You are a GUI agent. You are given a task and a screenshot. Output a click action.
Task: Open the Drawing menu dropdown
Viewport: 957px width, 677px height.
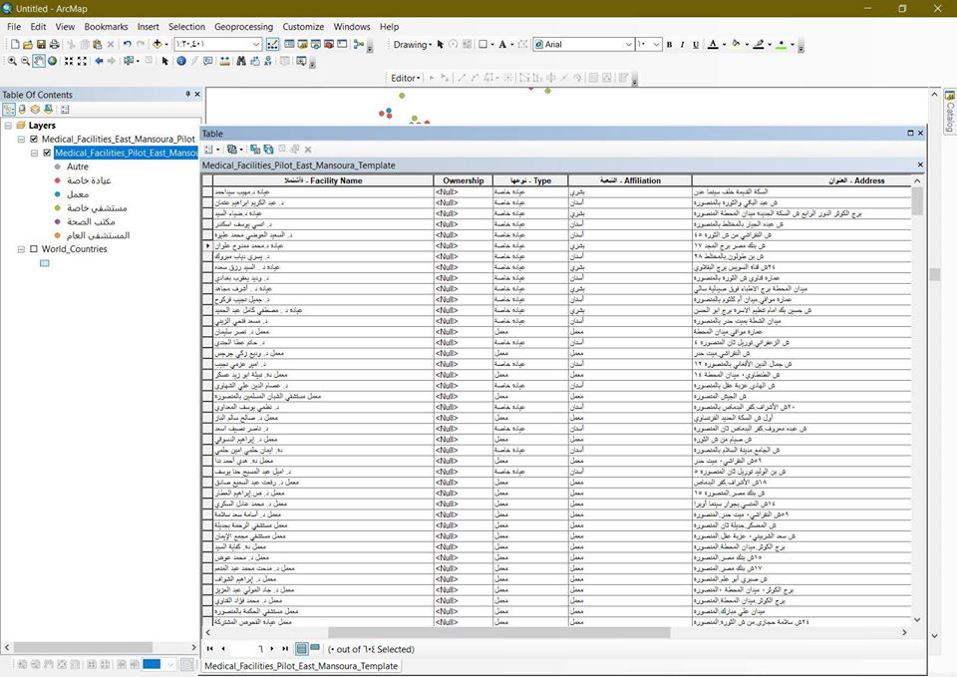[412, 45]
